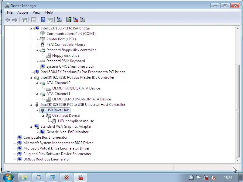Click the 18:36 taskbar clock

(x=228, y=178)
